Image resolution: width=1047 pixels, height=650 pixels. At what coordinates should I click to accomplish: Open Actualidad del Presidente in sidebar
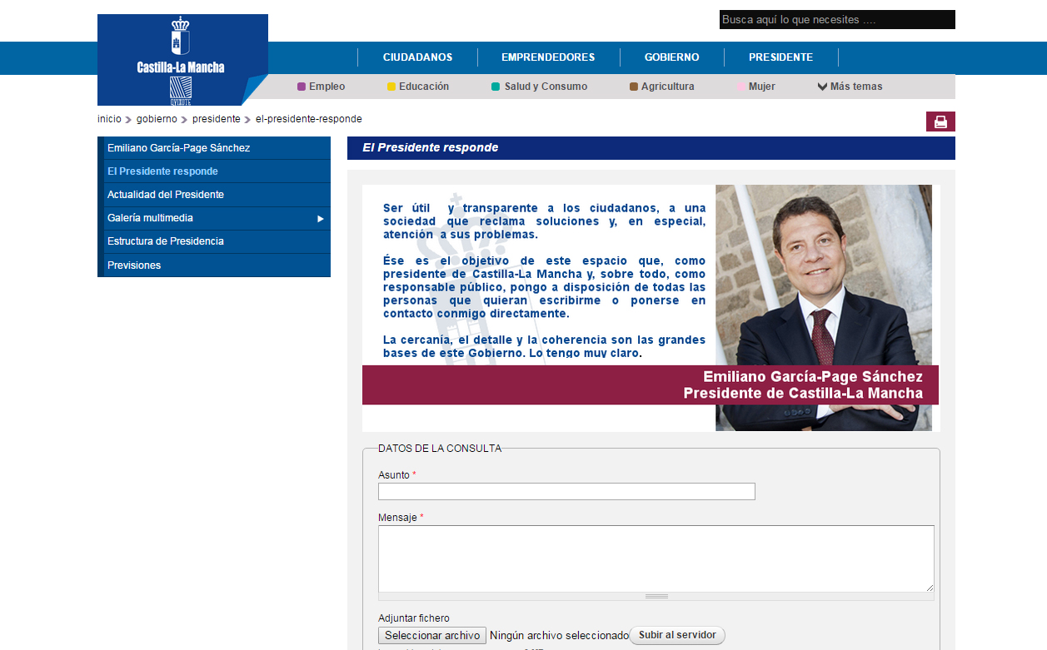[x=166, y=195]
